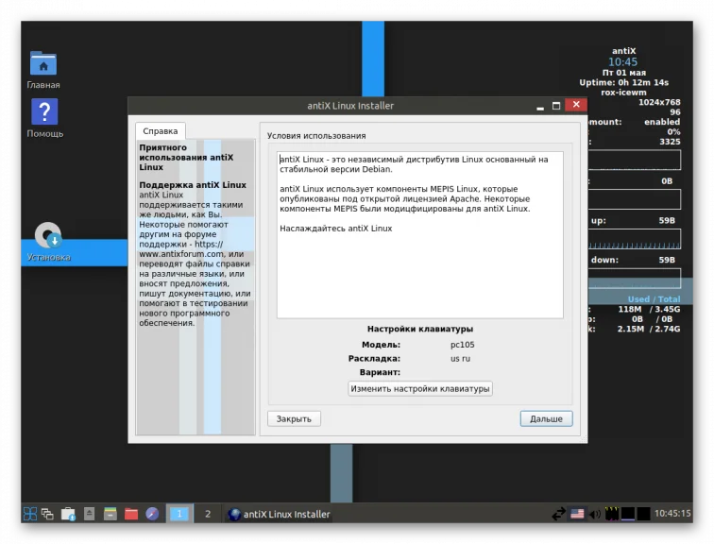The width and height of the screenshot is (714, 544).
Task: Click the Дальше button
Action: (546, 418)
